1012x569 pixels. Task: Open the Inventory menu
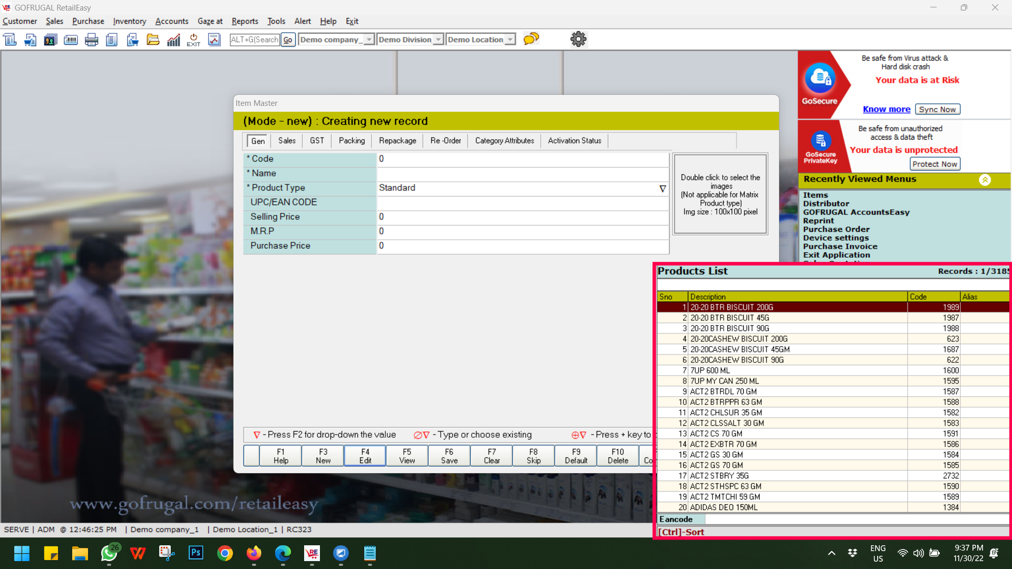(129, 21)
